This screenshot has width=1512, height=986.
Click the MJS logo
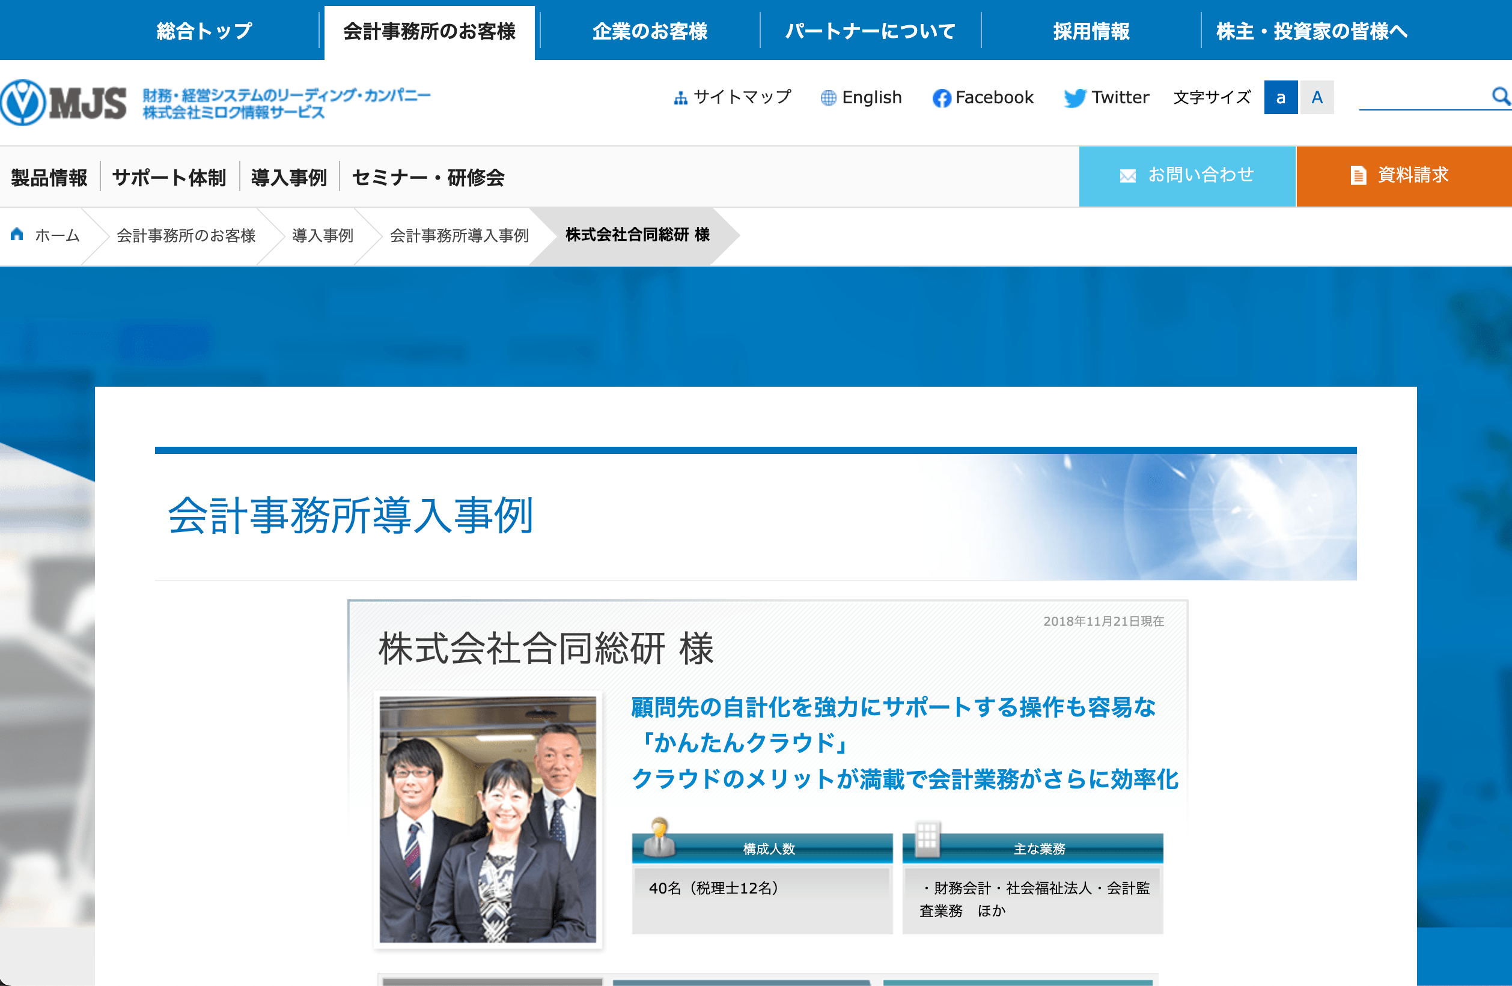coord(64,102)
